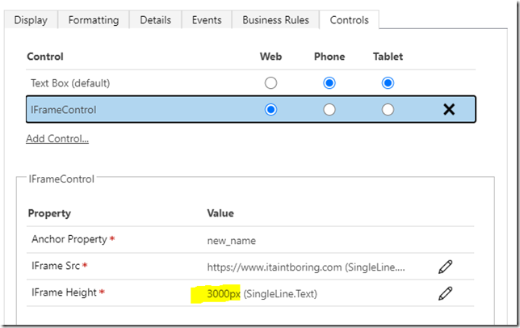Edit the IFrame Height value with pencil icon
520x328 pixels.
(x=445, y=293)
